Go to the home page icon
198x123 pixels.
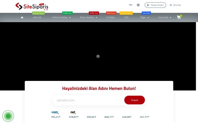point(22,17)
